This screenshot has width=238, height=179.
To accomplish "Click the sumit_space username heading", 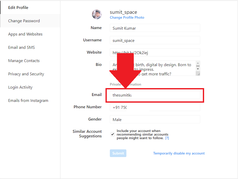I will 123,12.
